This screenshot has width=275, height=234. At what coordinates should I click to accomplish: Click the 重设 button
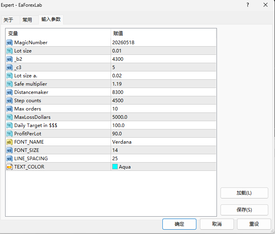(254, 224)
